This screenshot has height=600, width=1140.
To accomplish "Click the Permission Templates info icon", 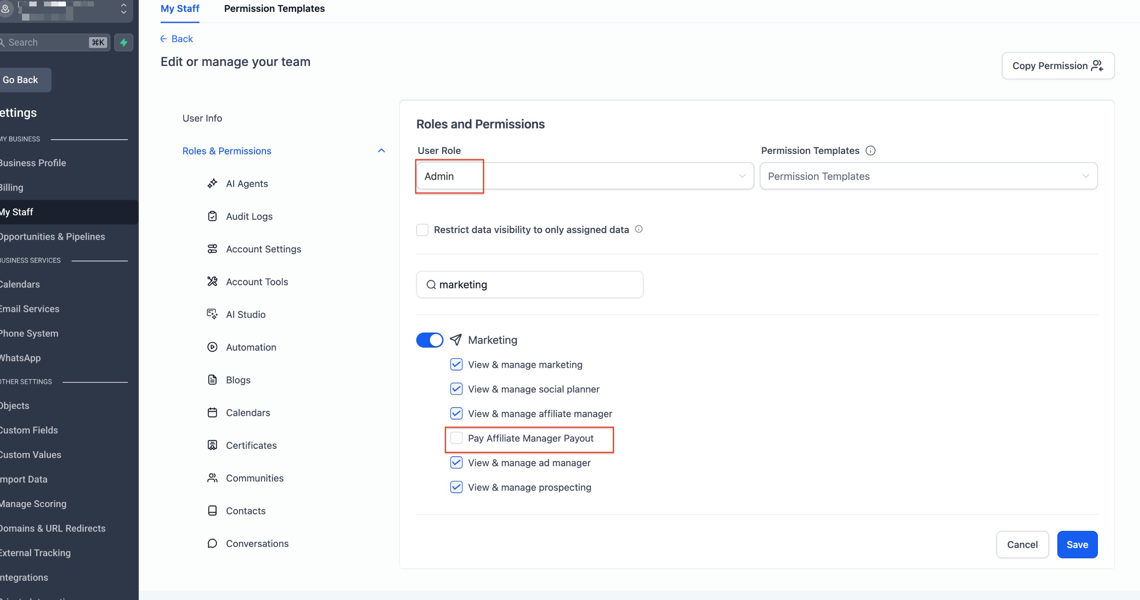I will pyautogui.click(x=870, y=151).
